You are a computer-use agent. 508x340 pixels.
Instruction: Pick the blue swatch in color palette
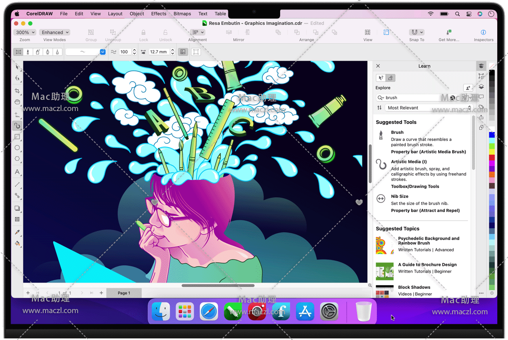492,135
